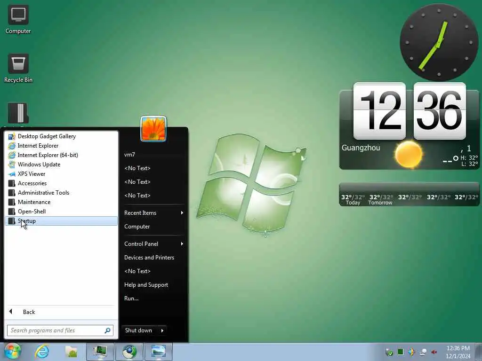482x361 pixels.
Task: Open vm7 user folder entry
Action: coord(153,155)
